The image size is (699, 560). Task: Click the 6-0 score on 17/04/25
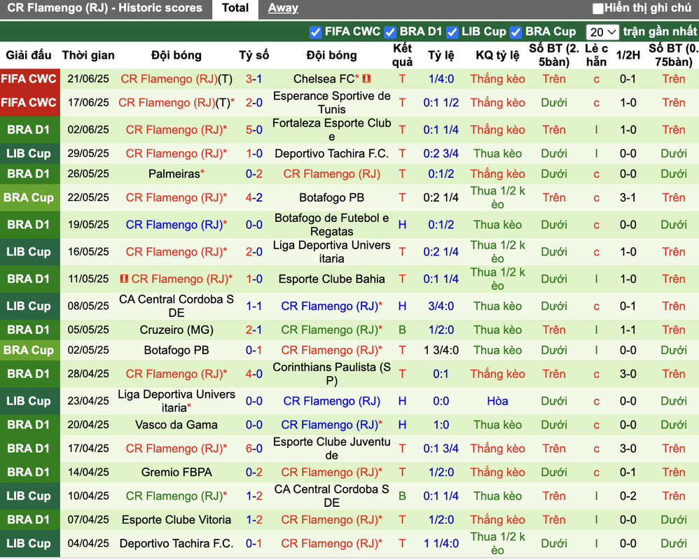pyautogui.click(x=254, y=449)
